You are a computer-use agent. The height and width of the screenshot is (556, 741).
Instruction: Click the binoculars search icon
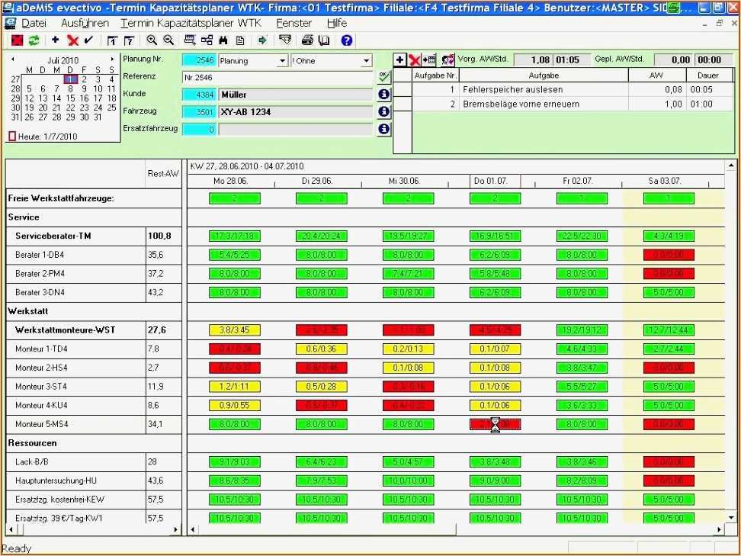(x=223, y=40)
